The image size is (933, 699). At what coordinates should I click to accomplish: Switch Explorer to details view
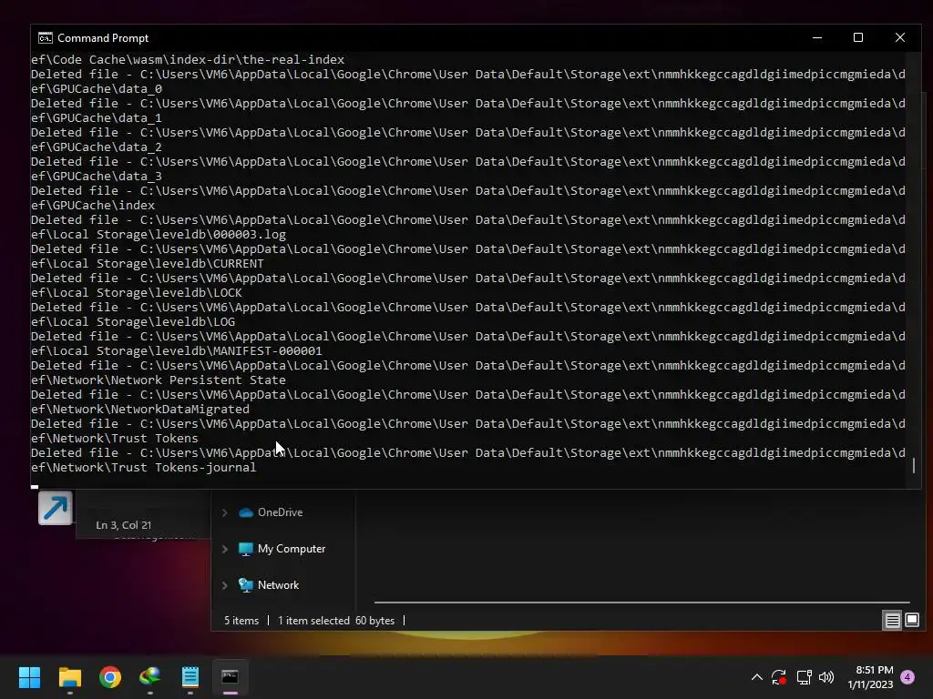(x=892, y=621)
